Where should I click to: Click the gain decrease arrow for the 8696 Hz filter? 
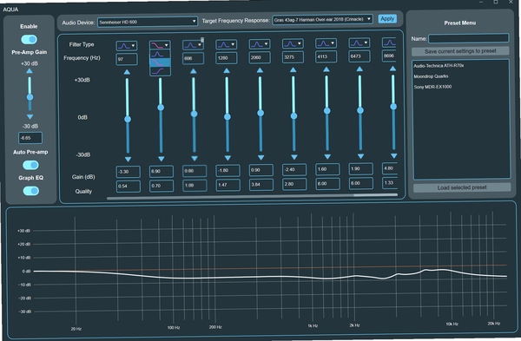[x=393, y=155]
